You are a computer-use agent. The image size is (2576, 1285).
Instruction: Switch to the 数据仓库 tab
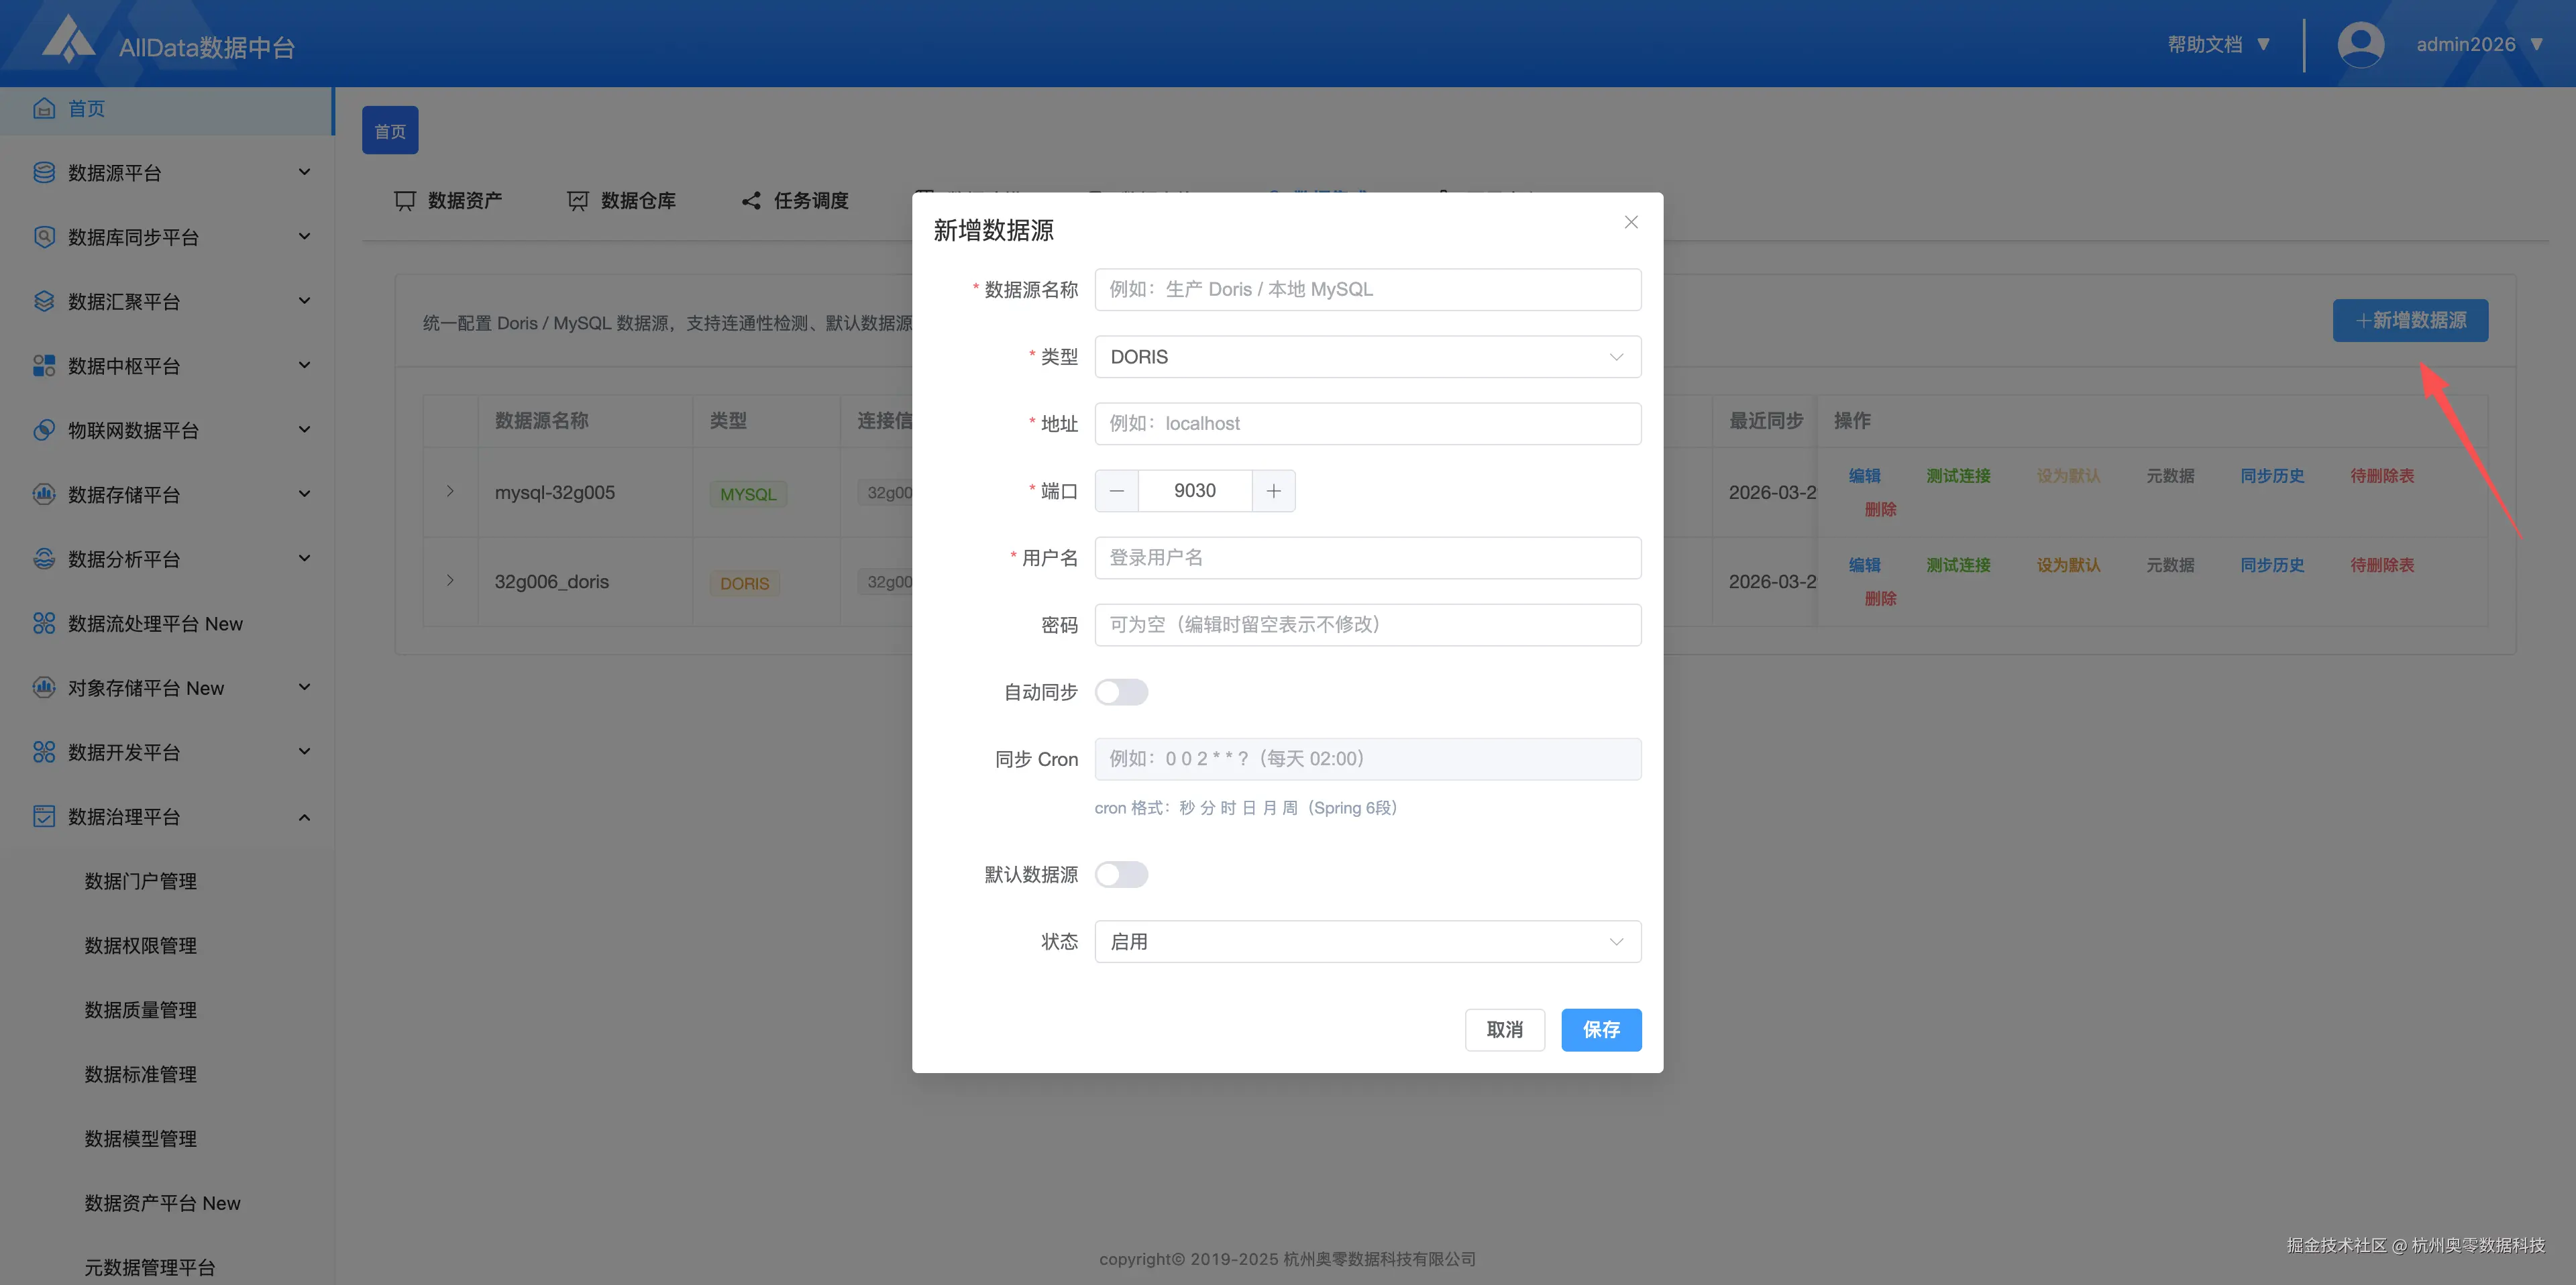(621, 201)
